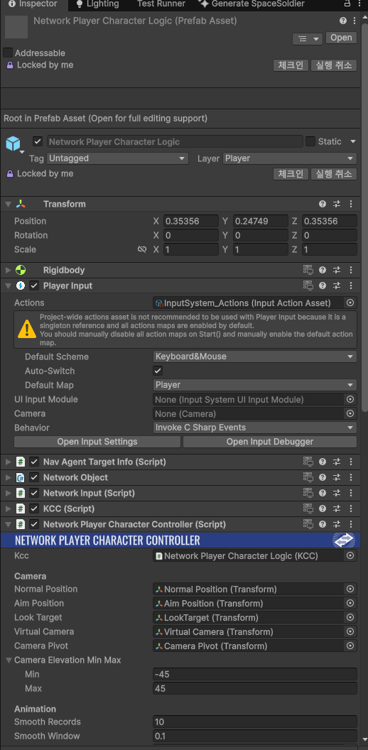The width and height of the screenshot is (368, 750).
Task: Open help for the prefab asset header
Action: point(342,21)
